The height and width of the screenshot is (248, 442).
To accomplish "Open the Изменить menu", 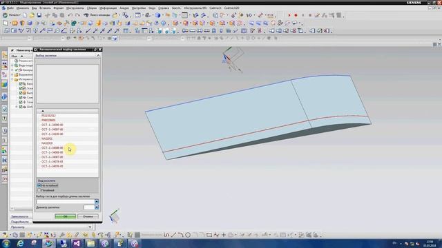I will [22, 8].
